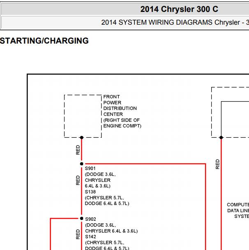The image size is (249, 250).
Task: Click the S142 splice label
Action: (90, 236)
